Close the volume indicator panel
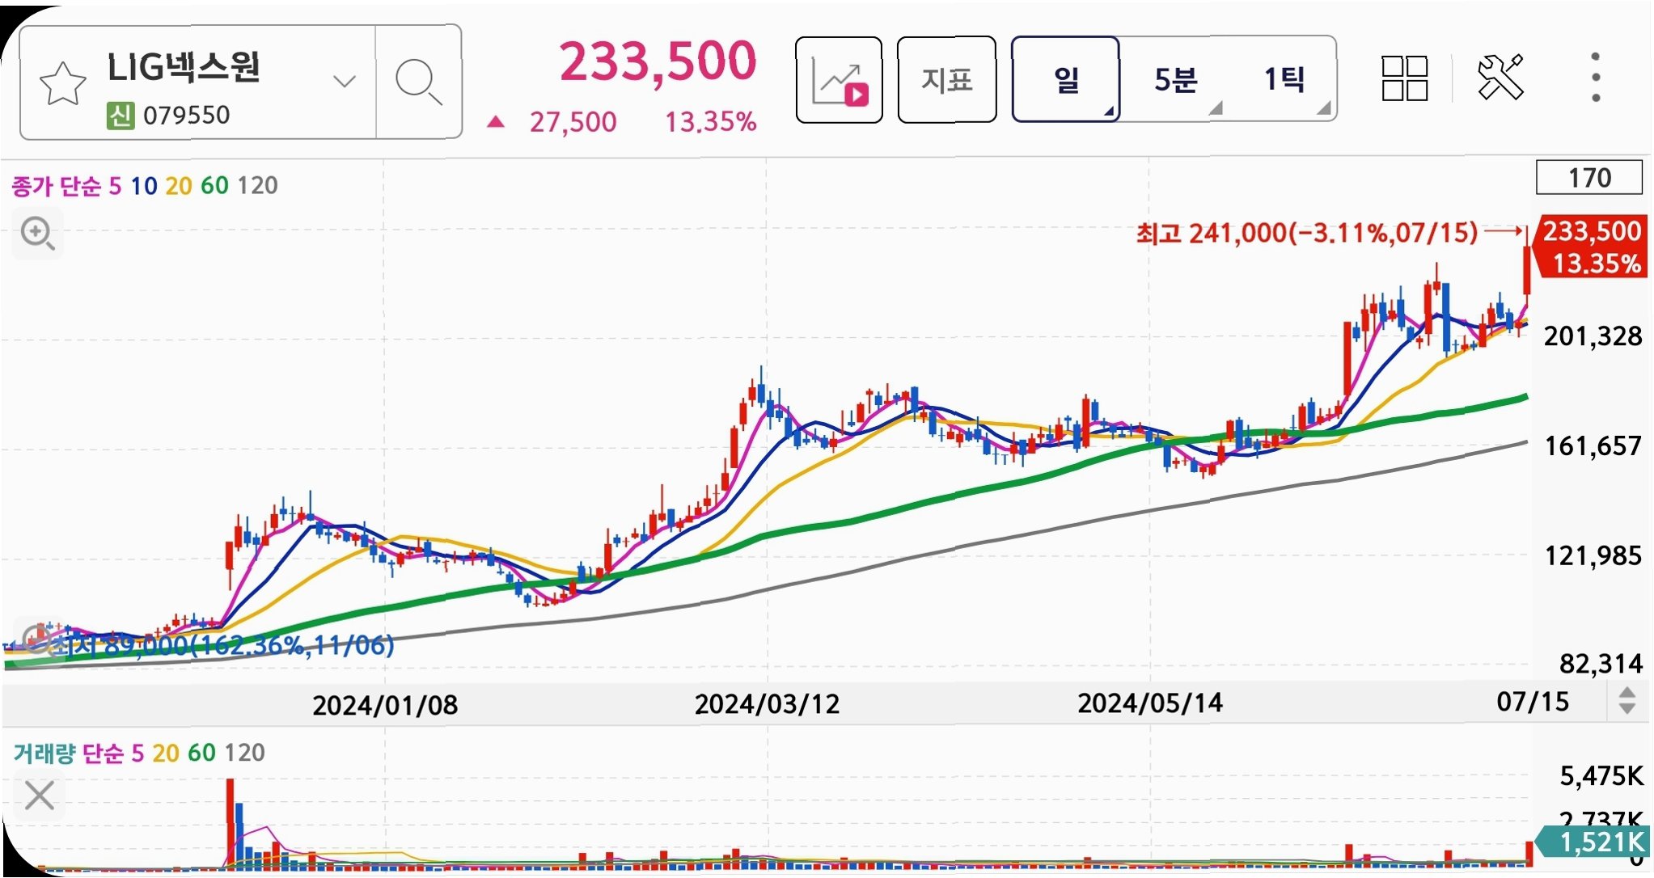The image size is (1654, 878). click(x=39, y=796)
